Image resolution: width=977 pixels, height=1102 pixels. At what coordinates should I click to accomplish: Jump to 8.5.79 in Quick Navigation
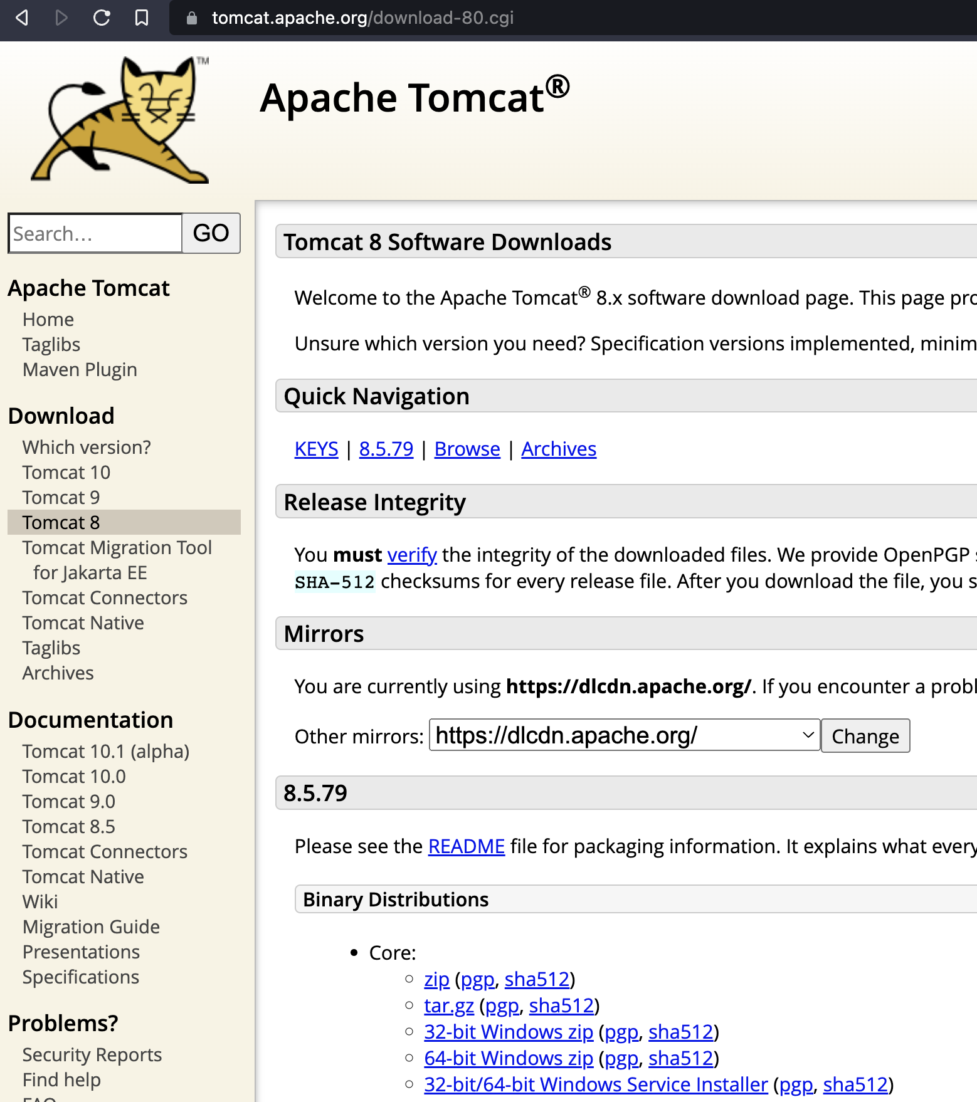point(386,449)
